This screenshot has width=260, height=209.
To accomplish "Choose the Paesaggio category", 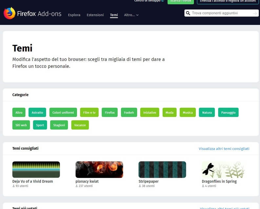I will (x=228, y=112).
